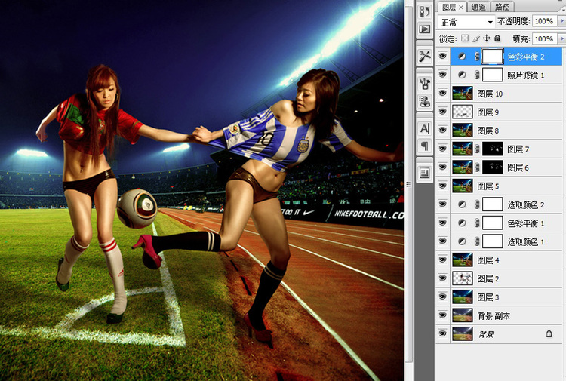The height and width of the screenshot is (381, 566).
Task: Toggle visibility of 背景 副本 layer
Action: (442, 315)
